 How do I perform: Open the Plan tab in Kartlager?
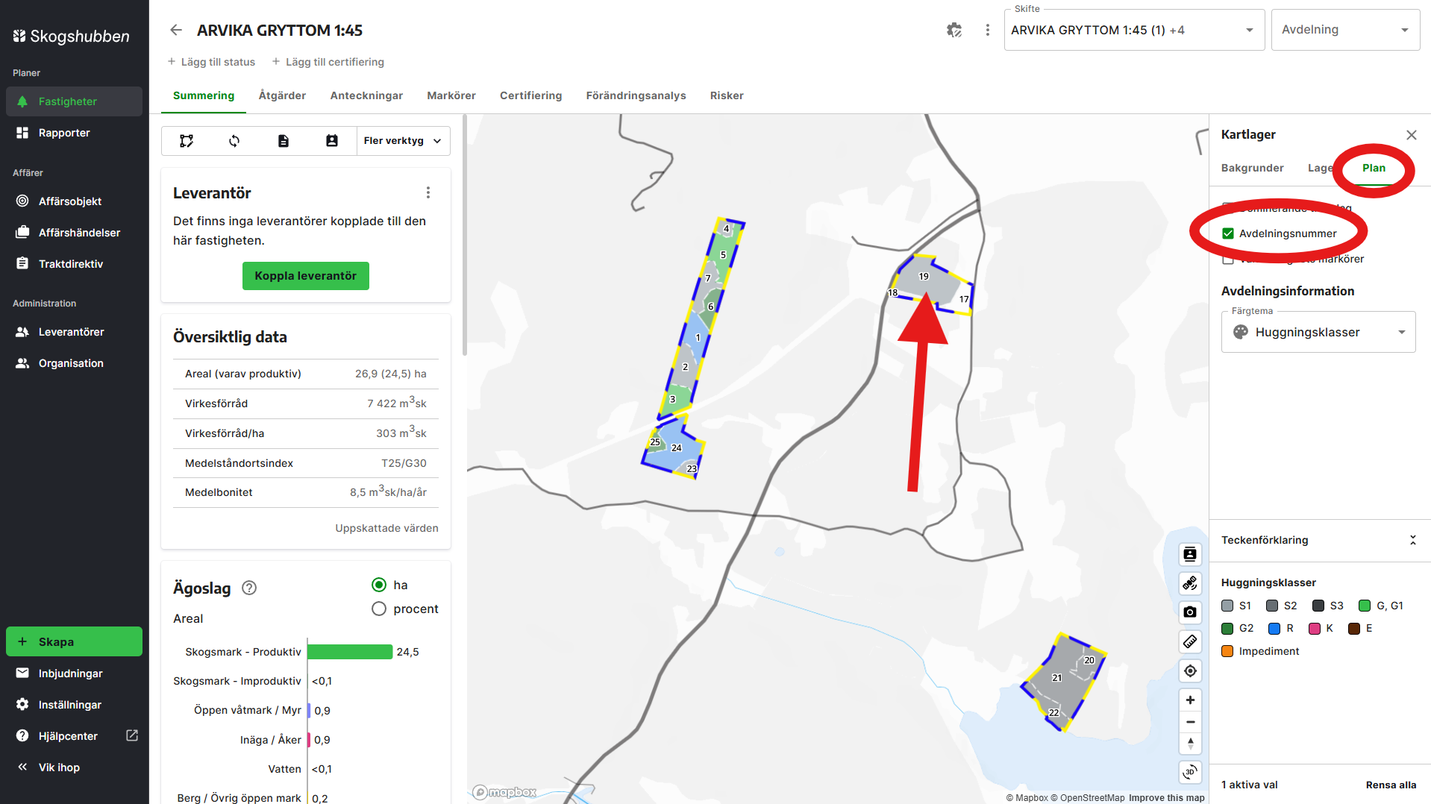pos(1374,168)
